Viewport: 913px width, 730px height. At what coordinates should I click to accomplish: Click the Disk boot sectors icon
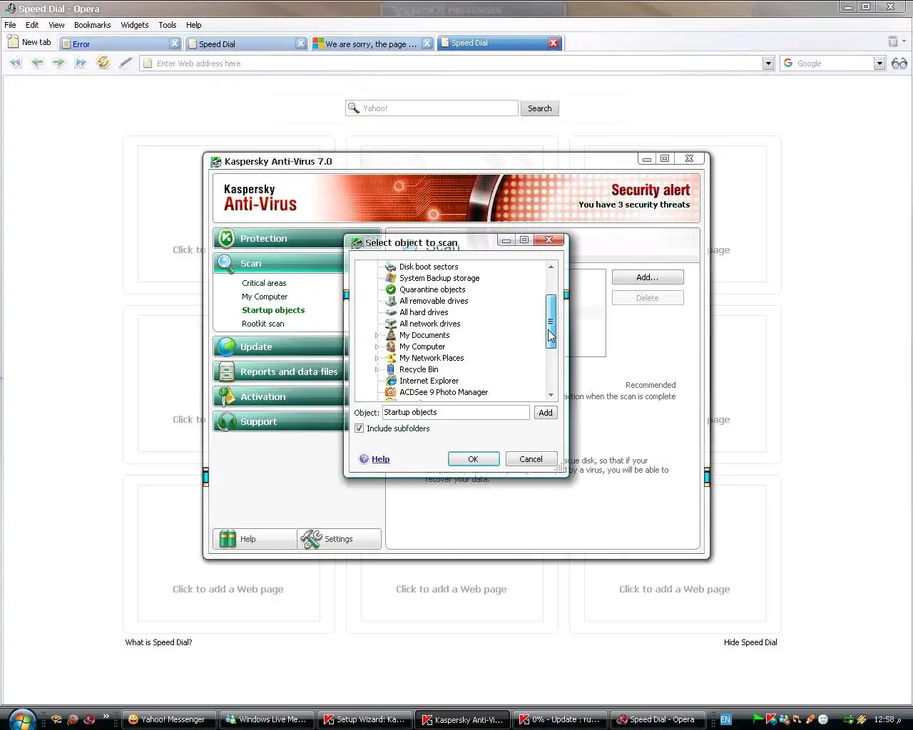point(390,267)
